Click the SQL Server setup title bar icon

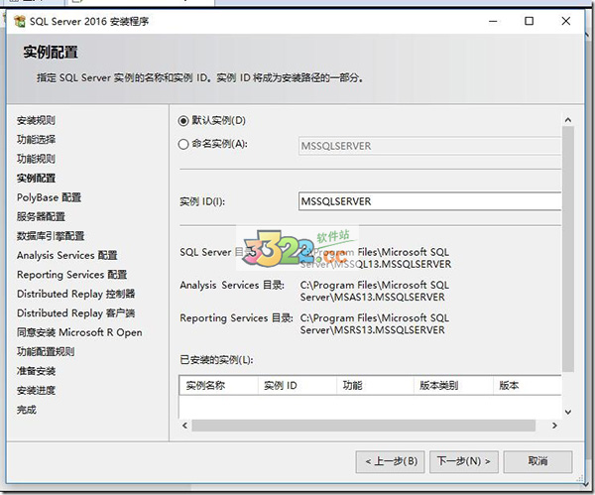20,21
